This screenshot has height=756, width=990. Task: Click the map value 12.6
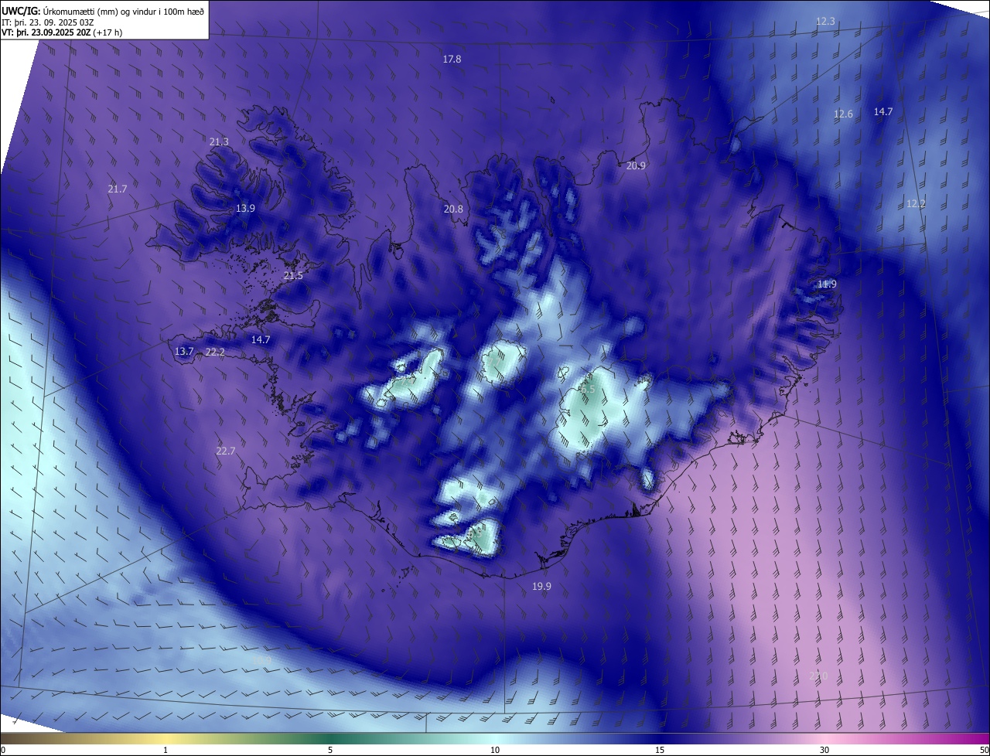click(x=843, y=114)
